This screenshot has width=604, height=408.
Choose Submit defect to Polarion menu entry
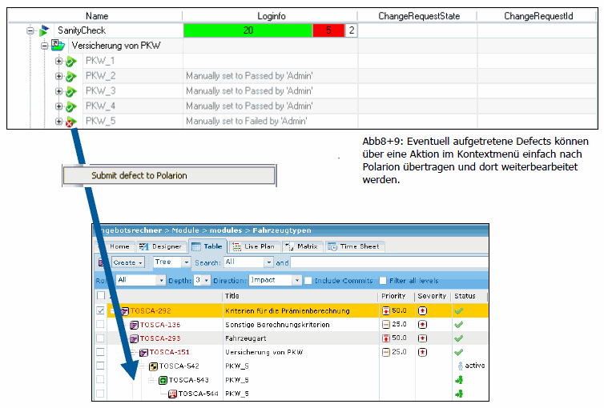point(170,176)
